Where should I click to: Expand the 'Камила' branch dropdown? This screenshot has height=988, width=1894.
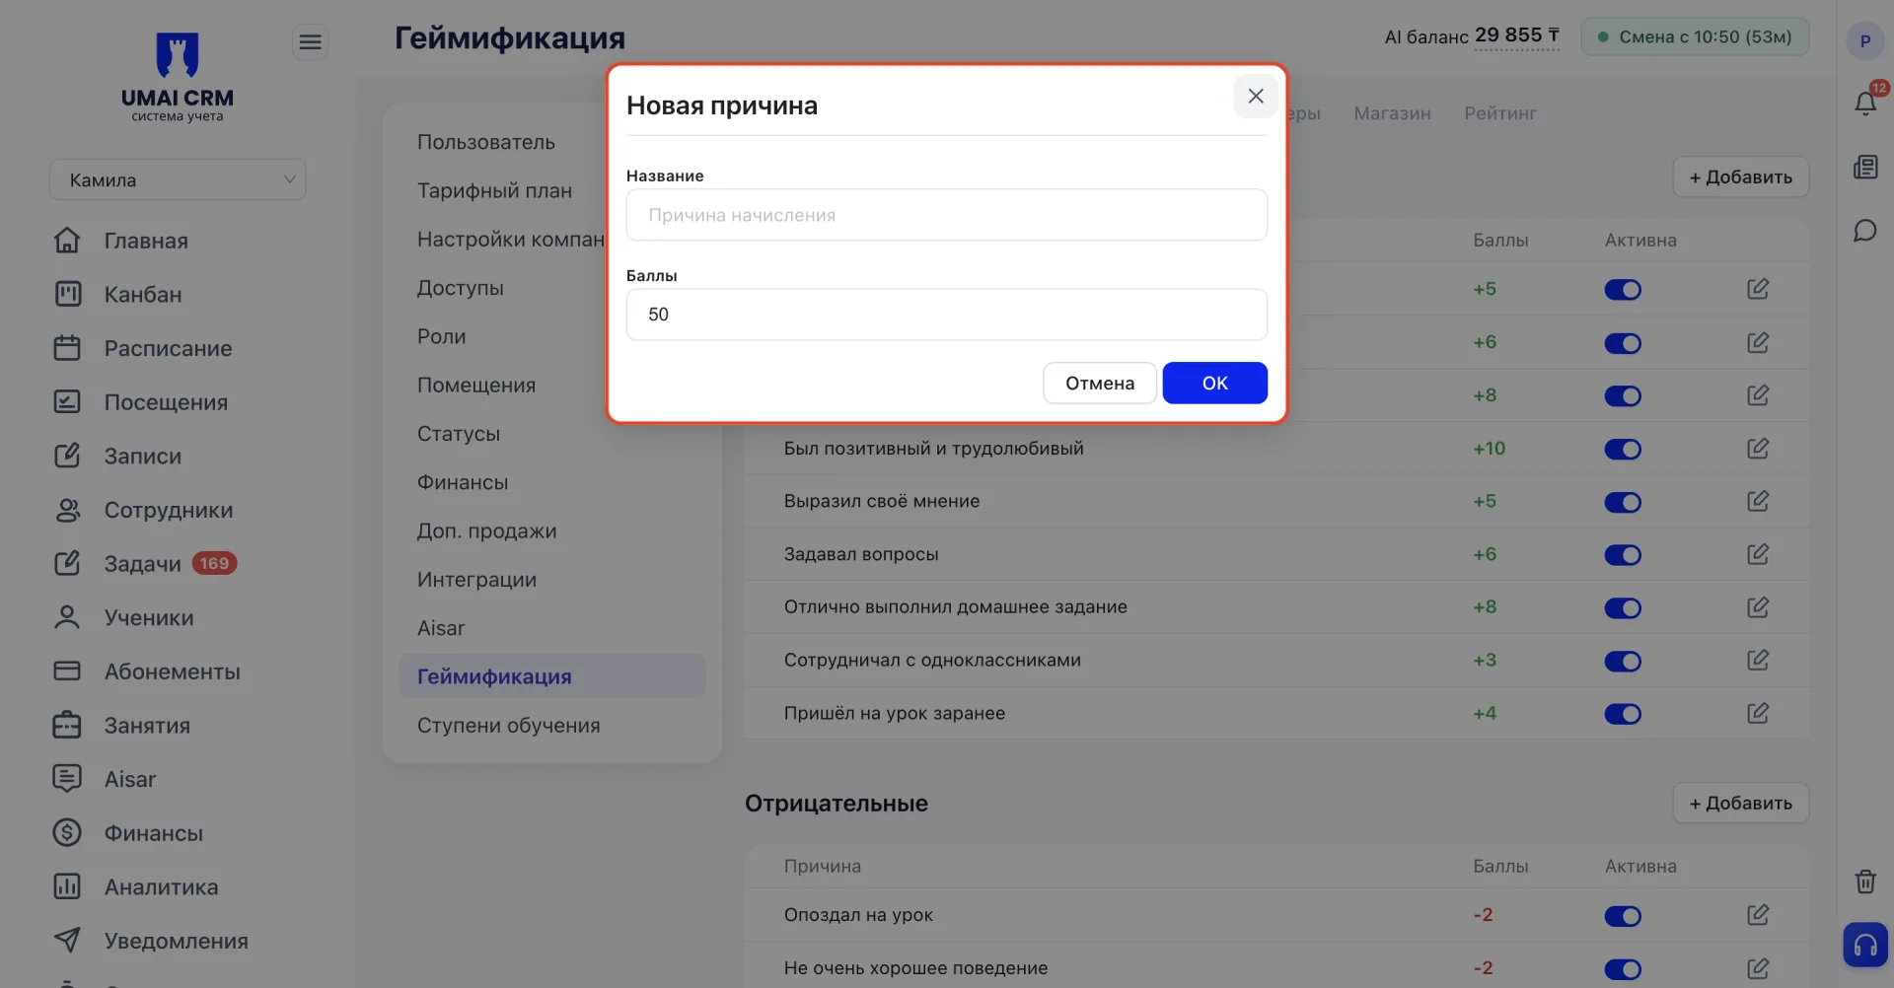click(x=178, y=179)
